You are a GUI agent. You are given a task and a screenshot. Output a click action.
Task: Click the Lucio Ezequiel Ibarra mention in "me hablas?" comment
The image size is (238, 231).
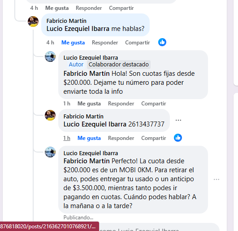click(x=78, y=29)
